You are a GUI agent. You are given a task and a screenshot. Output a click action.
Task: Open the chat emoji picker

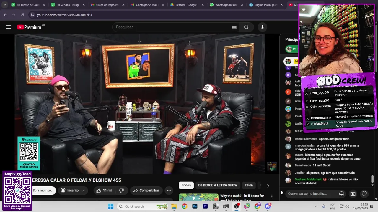341,194
